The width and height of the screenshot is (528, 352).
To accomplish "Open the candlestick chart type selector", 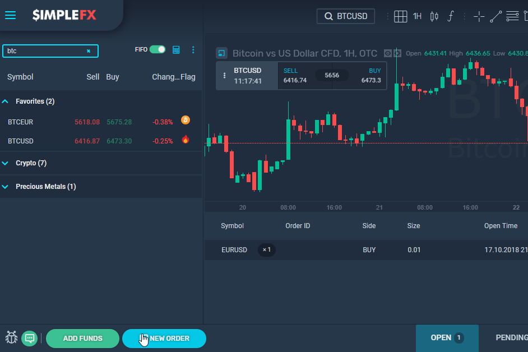I will [x=434, y=16].
